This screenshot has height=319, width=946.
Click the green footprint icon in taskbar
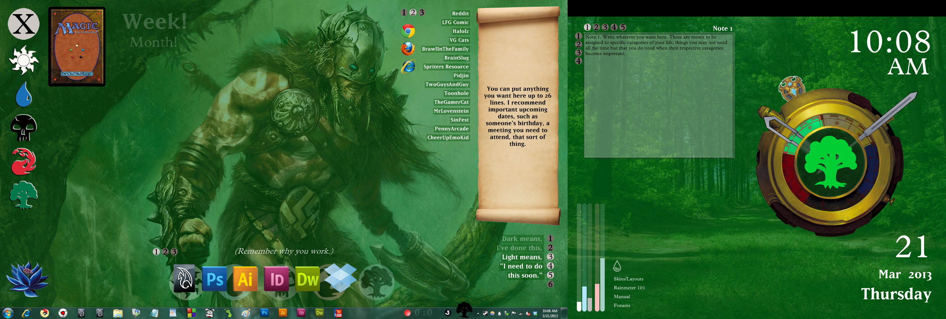pyautogui.click(x=228, y=313)
